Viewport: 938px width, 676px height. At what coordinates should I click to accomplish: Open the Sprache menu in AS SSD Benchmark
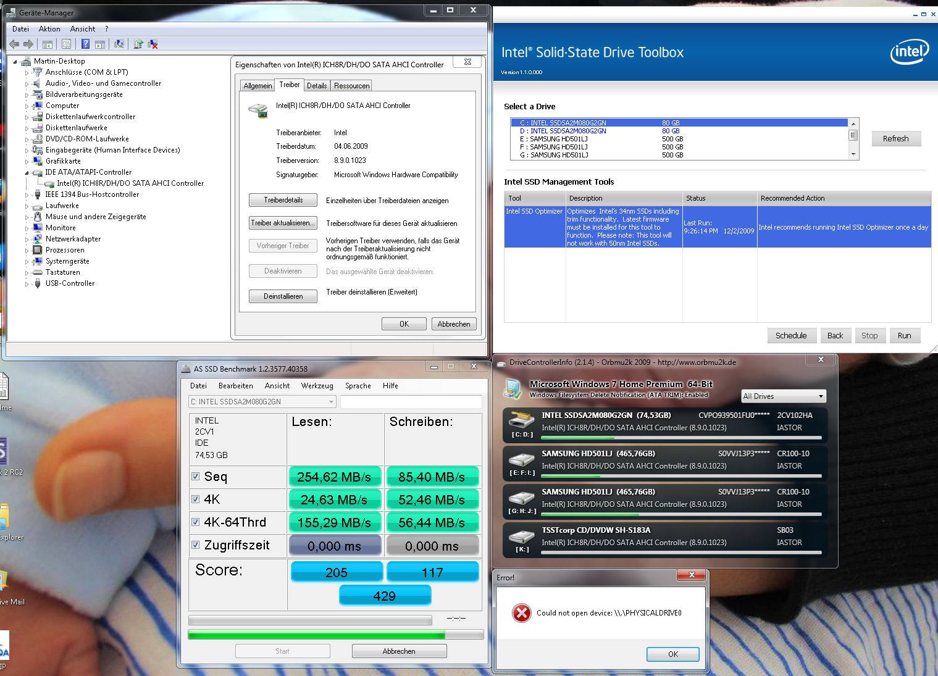click(358, 386)
